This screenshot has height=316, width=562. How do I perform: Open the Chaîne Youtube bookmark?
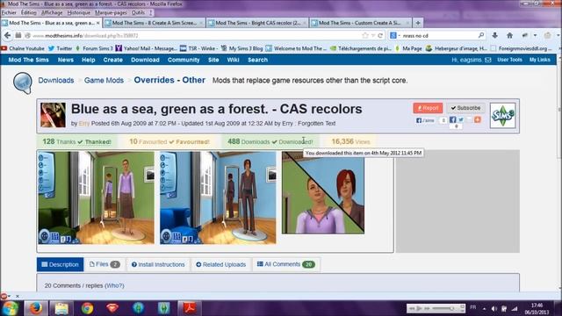(23, 48)
